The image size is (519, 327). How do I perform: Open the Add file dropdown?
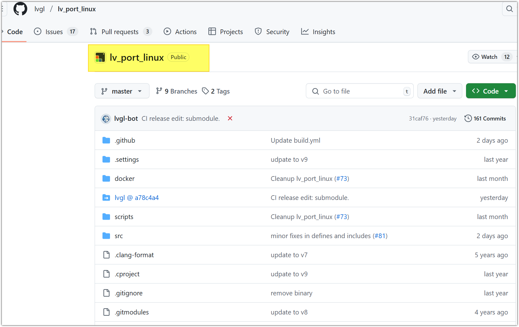439,91
